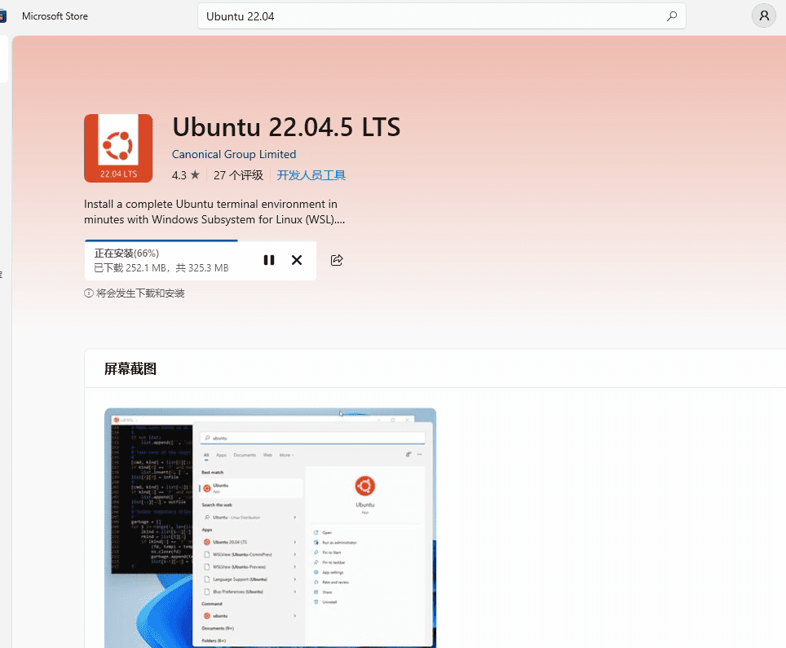Click the orange Ubuntu 22.04 LTS app logo

click(118, 148)
